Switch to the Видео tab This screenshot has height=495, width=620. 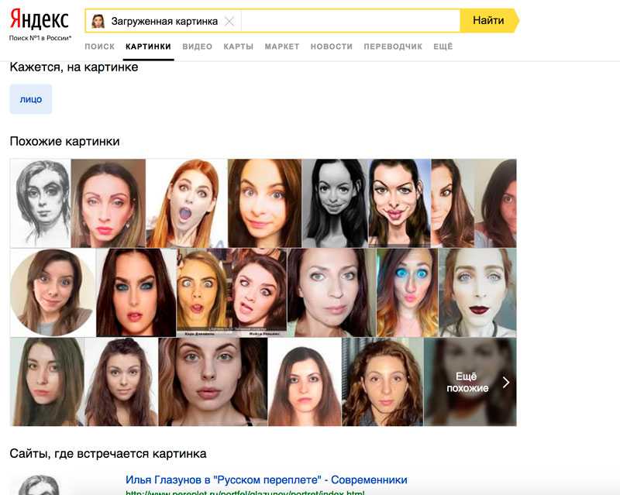pos(198,46)
